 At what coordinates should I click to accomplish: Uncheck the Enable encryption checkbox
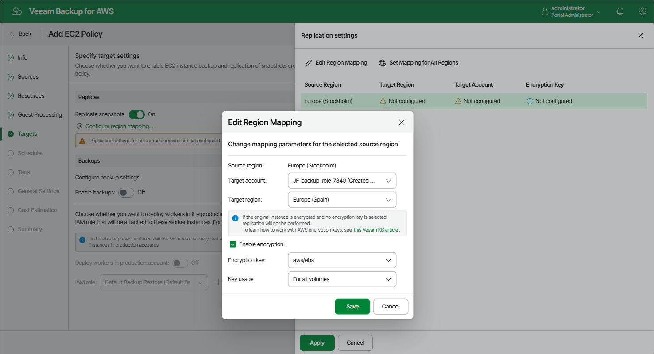point(233,244)
